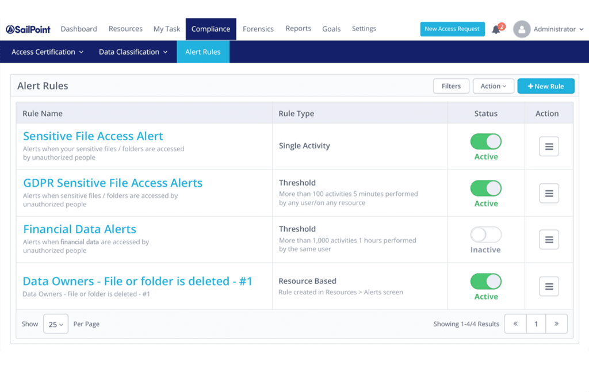589x392 pixels.
Task: Click the Rule Name column header
Action: (x=43, y=113)
